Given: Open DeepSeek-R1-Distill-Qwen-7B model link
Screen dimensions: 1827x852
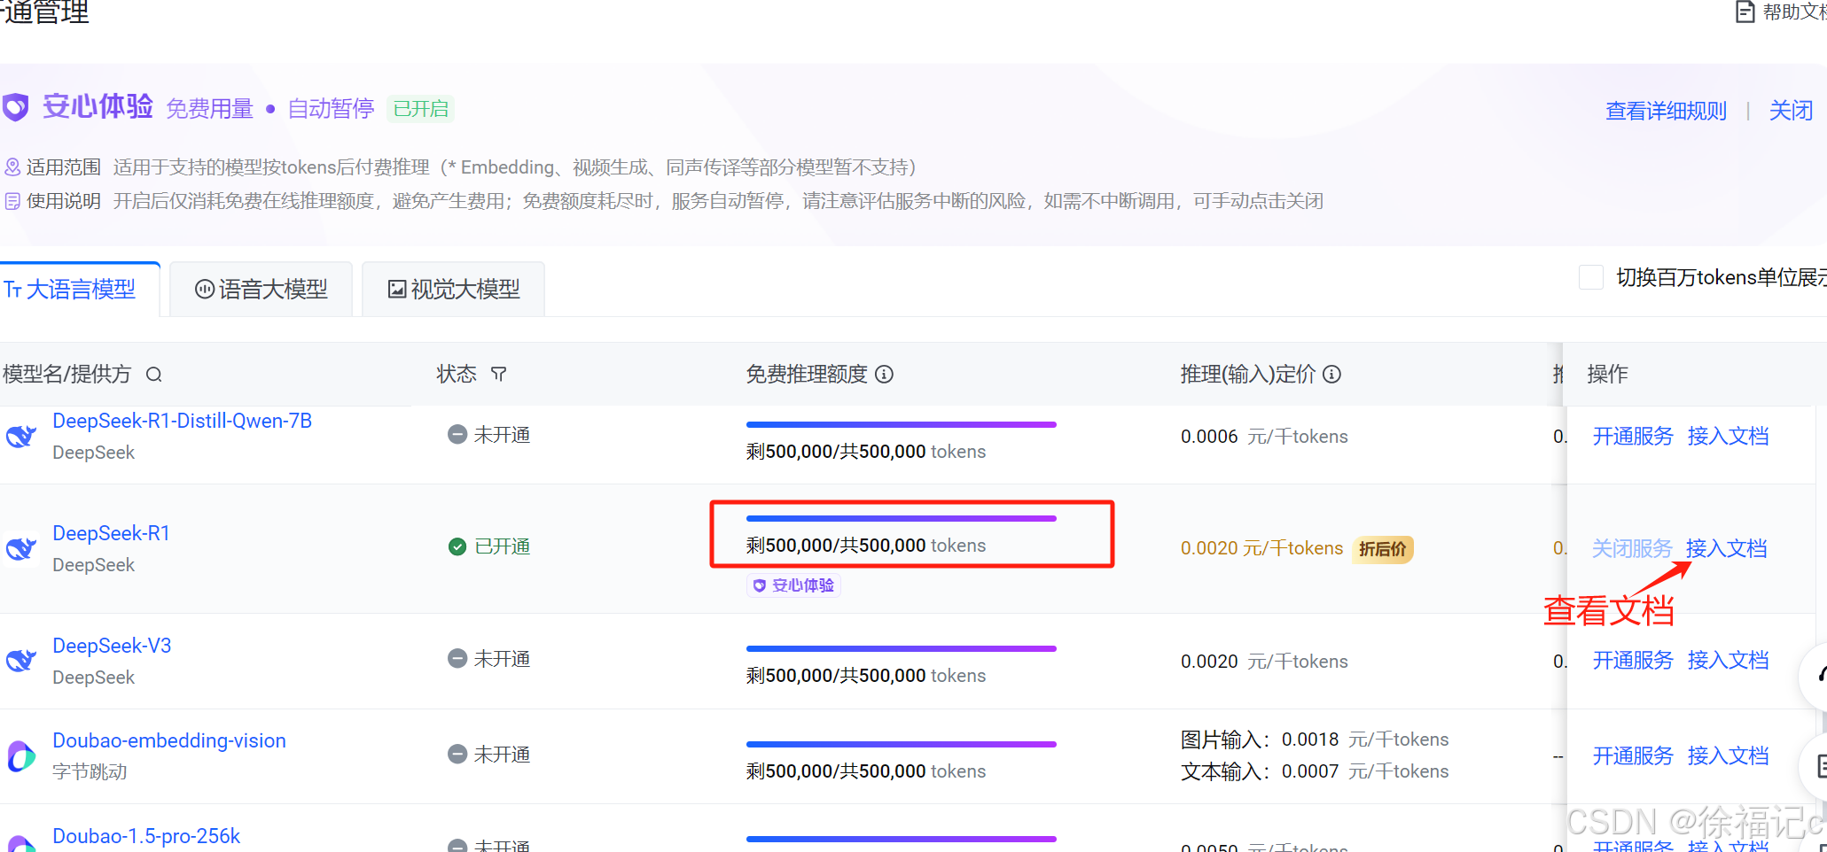Looking at the screenshot, I should click(x=183, y=421).
